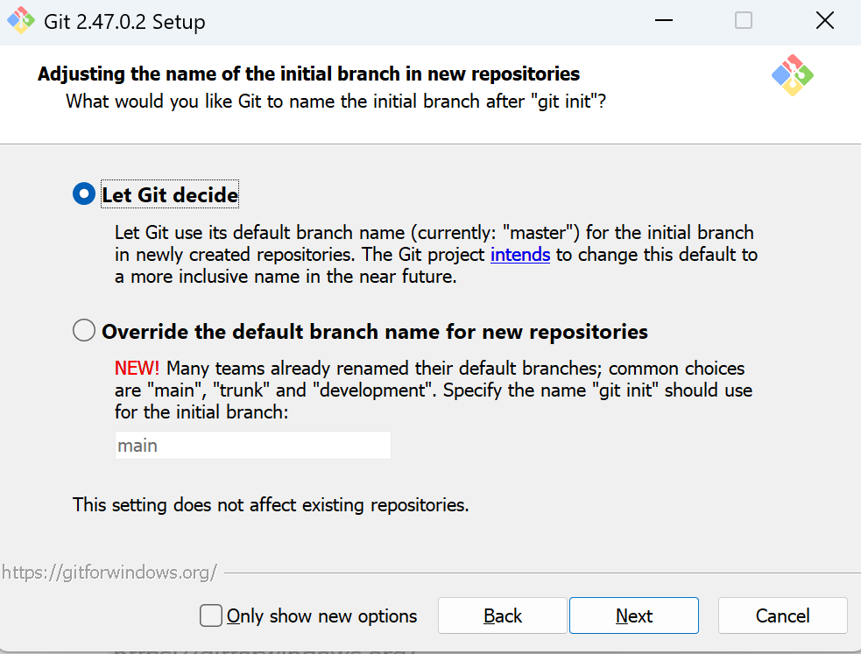861x654 pixels.
Task: Select the "Let Git decide" radio button
Action: click(84, 193)
